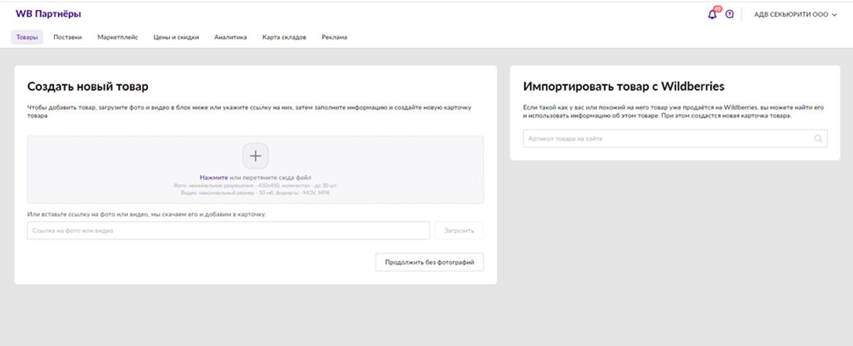The width and height of the screenshot is (853, 346).
Task: Open the notifications bell icon
Action: tap(713, 14)
